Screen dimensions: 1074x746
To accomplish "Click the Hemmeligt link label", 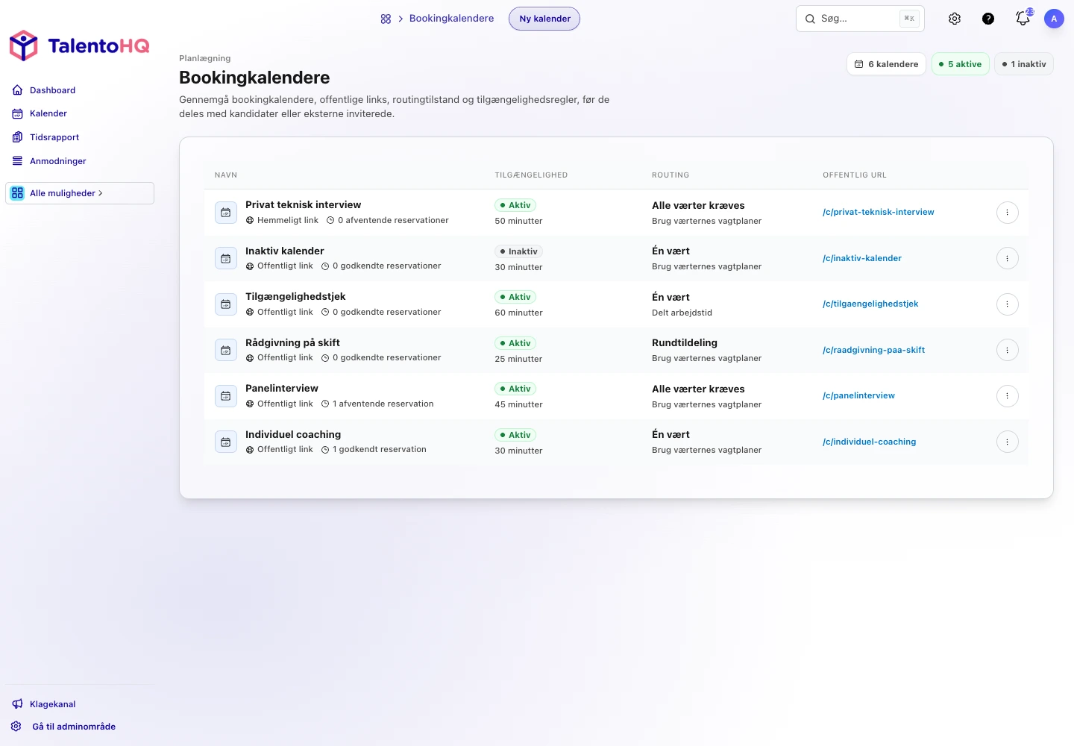I will click(287, 220).
